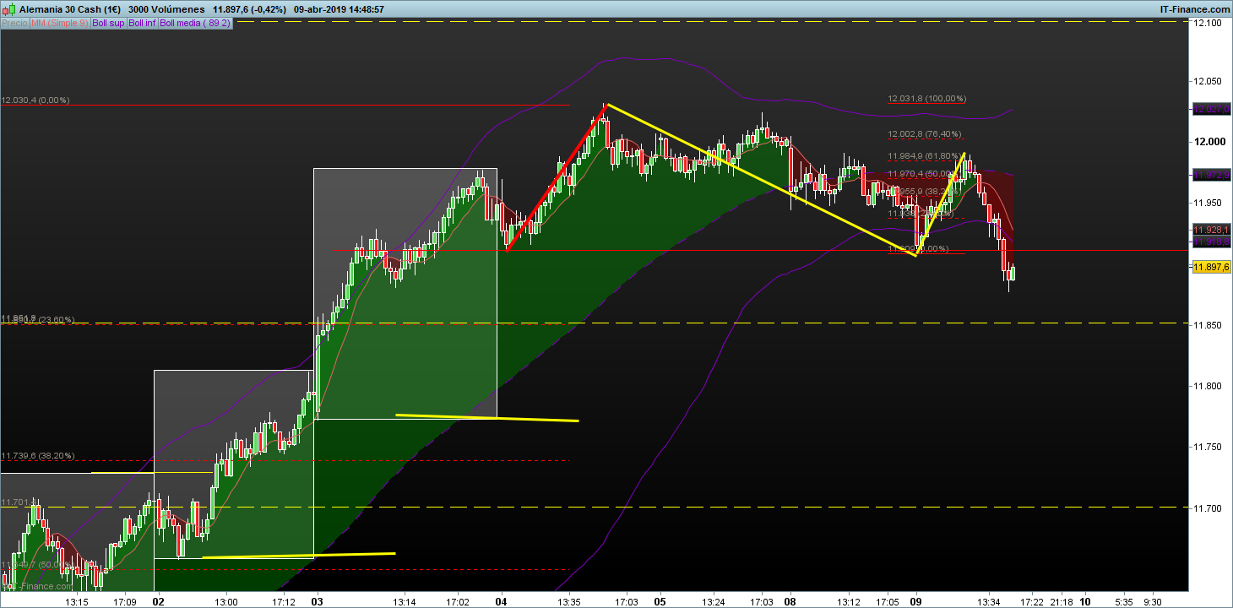The image size is (1233, 608).
Task: Click the 9:30 time axis label
Action: pyautogui.click(x=1152, y=602)
